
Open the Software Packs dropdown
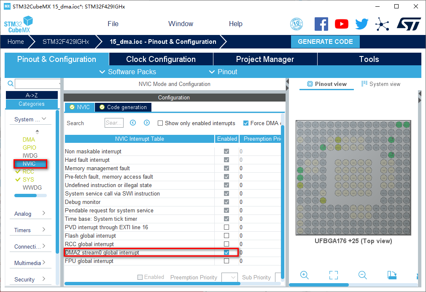(x=127, y=72)
